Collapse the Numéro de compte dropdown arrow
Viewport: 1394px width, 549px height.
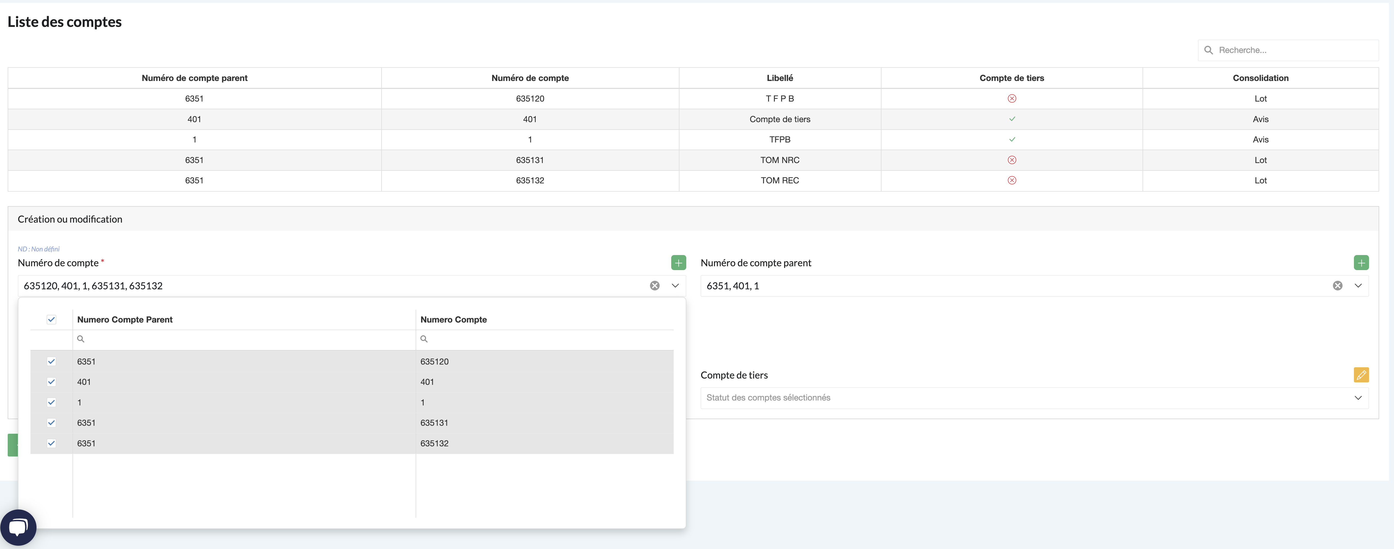pos(675,285)
